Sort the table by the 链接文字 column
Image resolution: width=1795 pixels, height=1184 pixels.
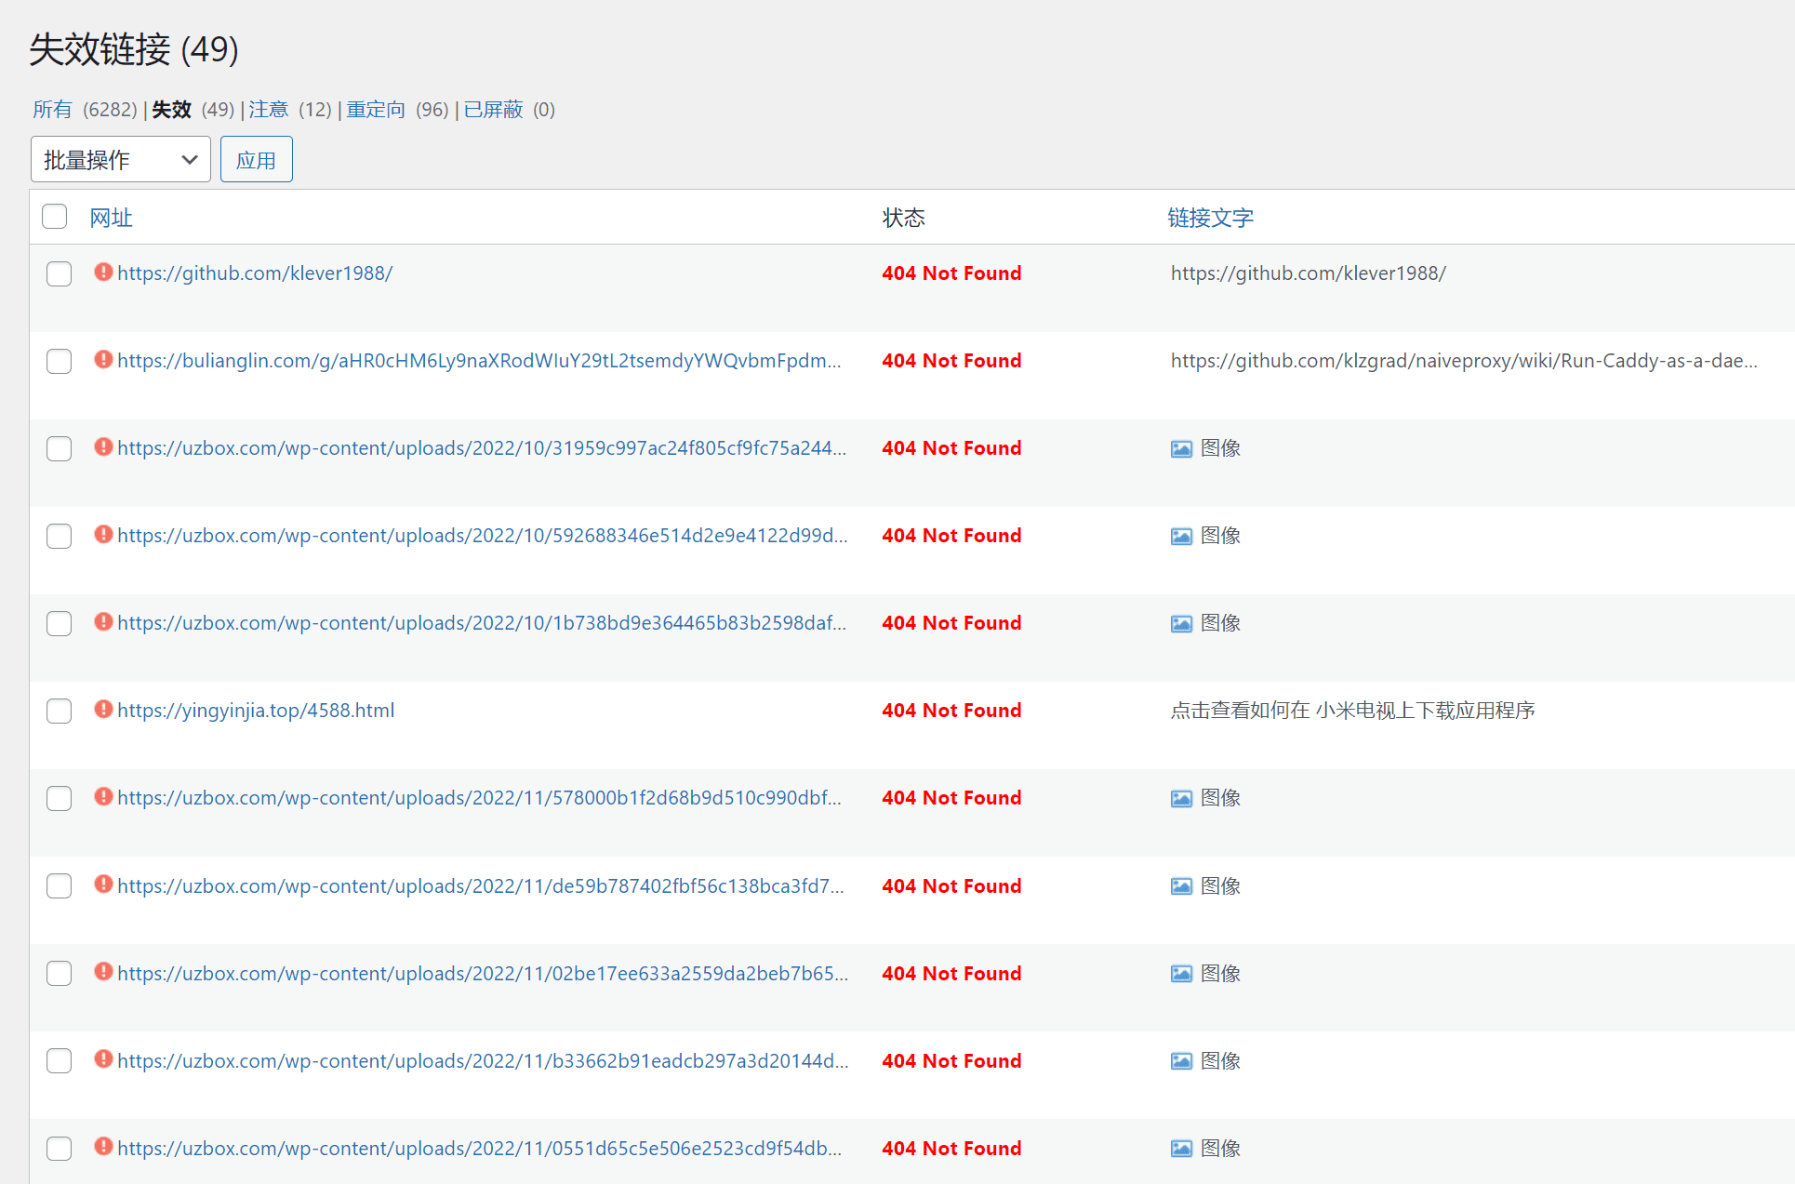pos(1211,217)
